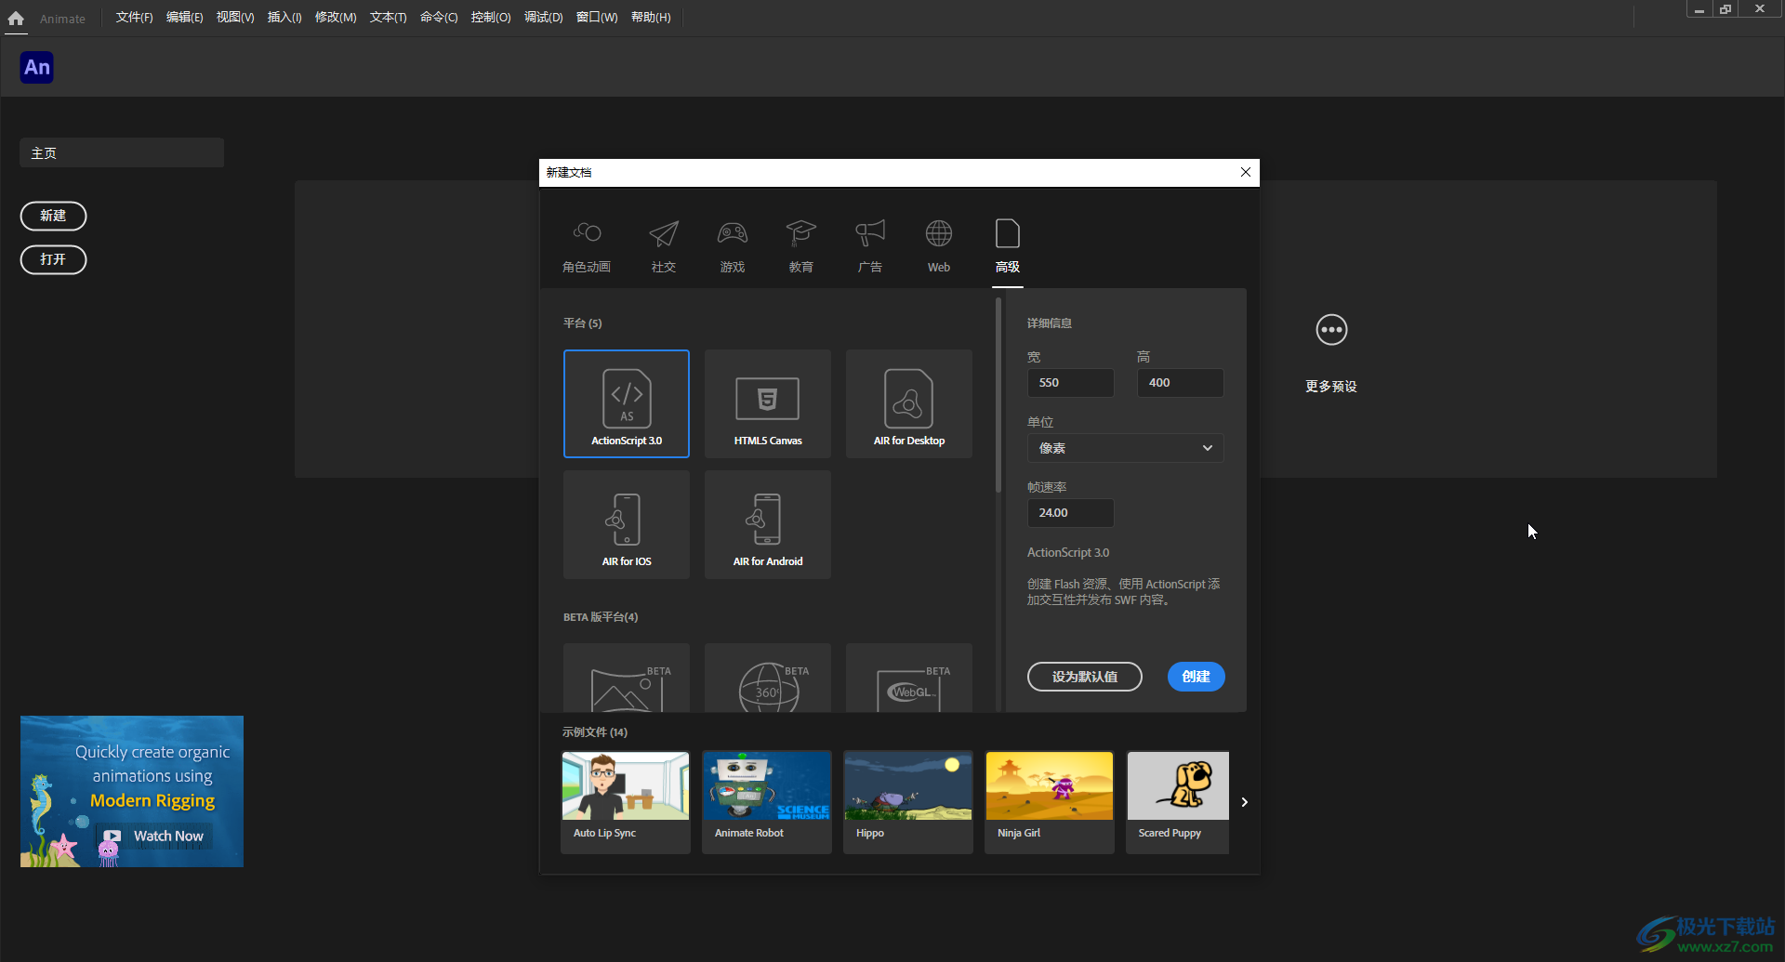Viewport: 1785px width, 962px height.
Task: Open the 单位 像素 dropdown
Action: point(1125,448)
